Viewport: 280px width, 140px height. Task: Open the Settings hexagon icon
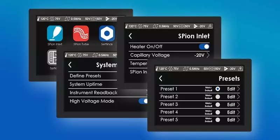click(x=106, y=34)
